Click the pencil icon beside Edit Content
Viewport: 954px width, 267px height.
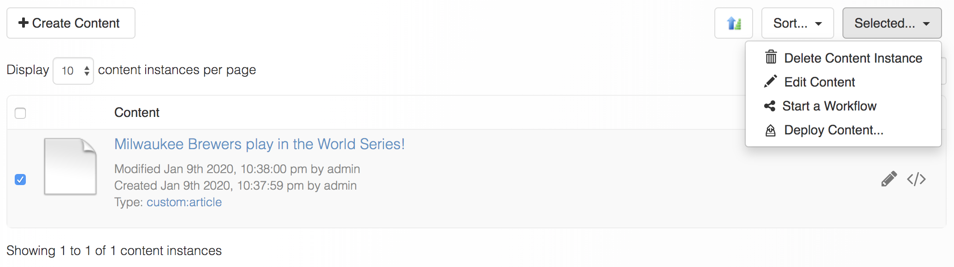pos(771,81)
